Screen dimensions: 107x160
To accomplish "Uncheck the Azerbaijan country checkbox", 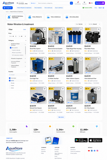I will click(10, 78).
